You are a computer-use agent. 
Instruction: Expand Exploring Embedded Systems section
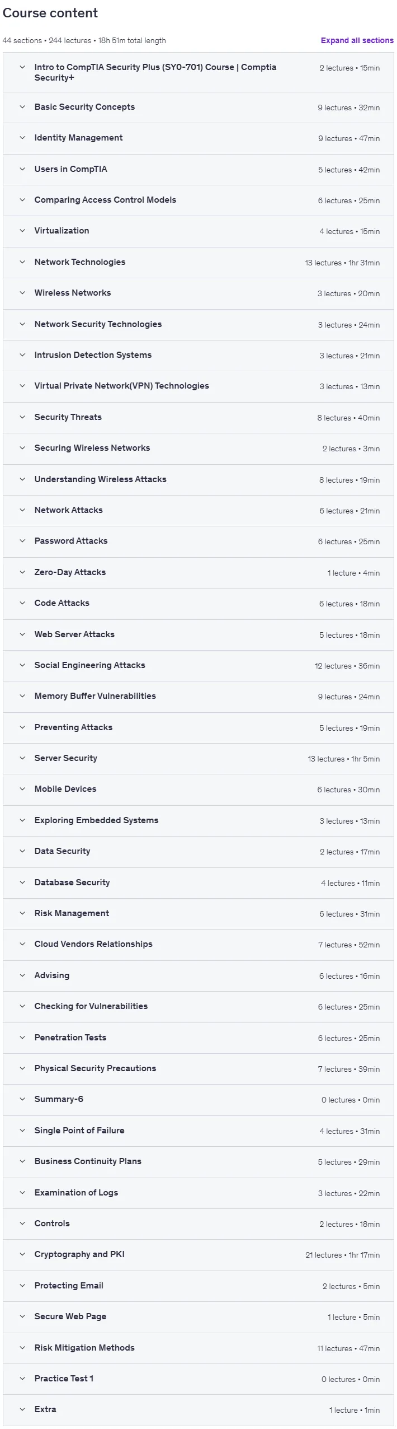[198, 821]
